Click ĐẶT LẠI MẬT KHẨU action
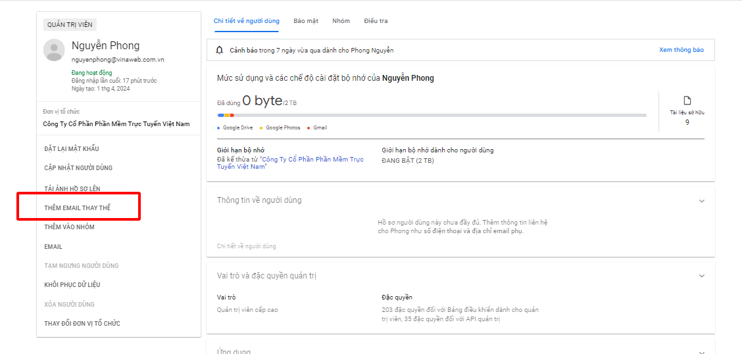742x354 pixels. click(x=72, y=149)
